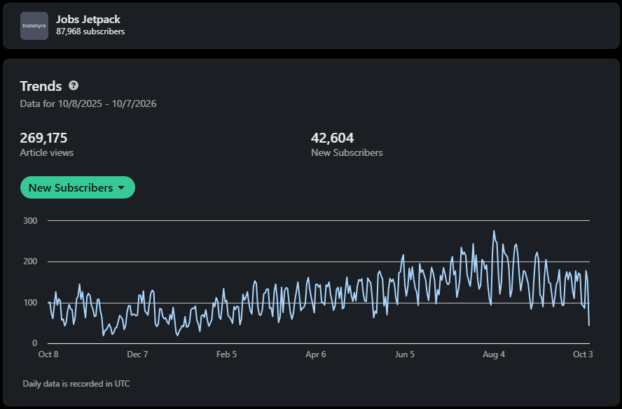Click the Oct 8 x-axis label
Image resolution: width=622 pixels, height=409 pixels.
click(x=48, y=354)
